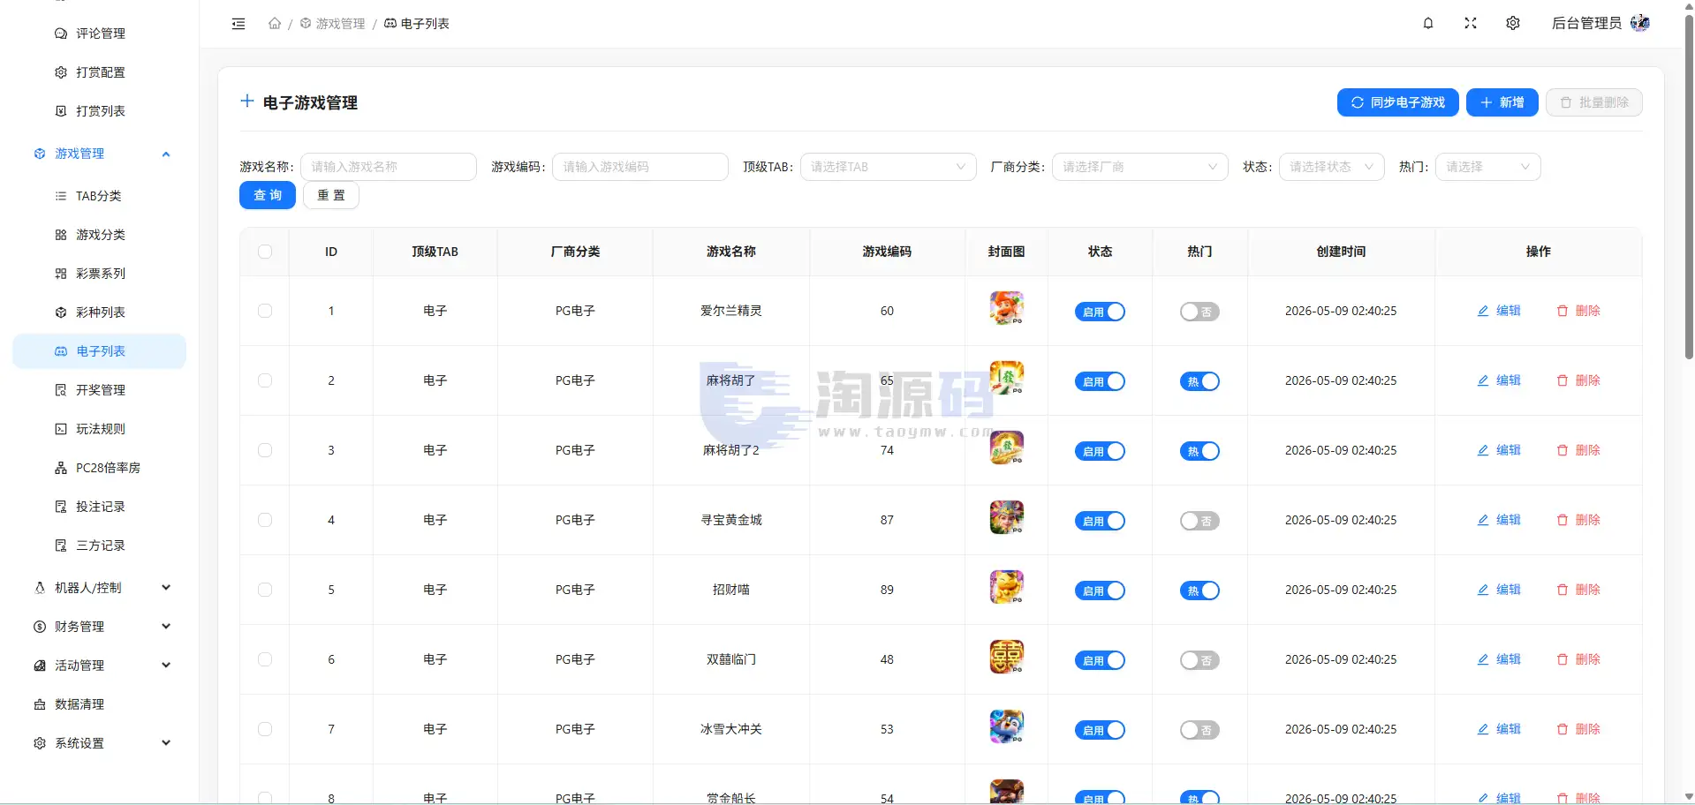Image resolution: width=1695 pixels, height=805 pixels.
Task: Select 电子列表 in the sidebar menu
Action: click(99, 351)
